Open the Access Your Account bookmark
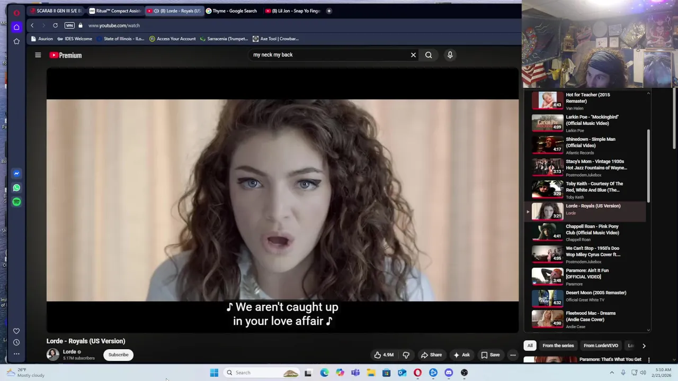The image size is (678, 381). (x=173, y=39)
